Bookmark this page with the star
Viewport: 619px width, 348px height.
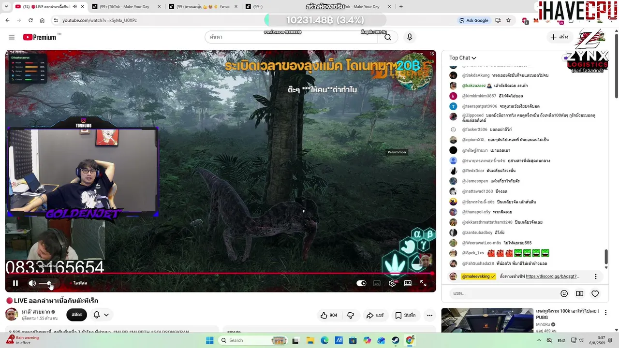coord(508,20)
